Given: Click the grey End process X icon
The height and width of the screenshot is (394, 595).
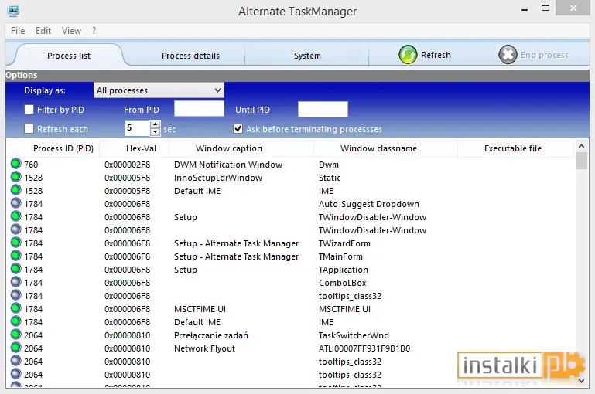Looking at the screenshot, I should click(x=508, y=55).
